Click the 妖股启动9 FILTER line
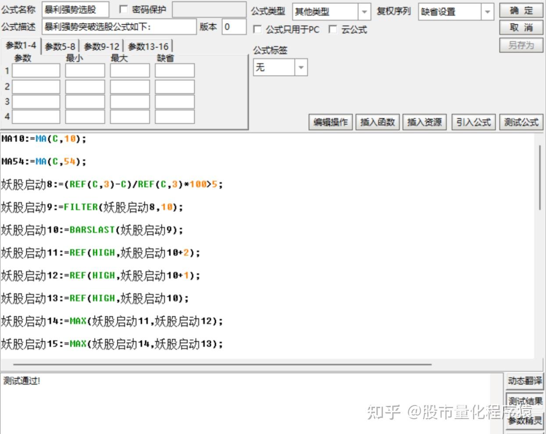The image size is (546, 434). click(92, 207)
